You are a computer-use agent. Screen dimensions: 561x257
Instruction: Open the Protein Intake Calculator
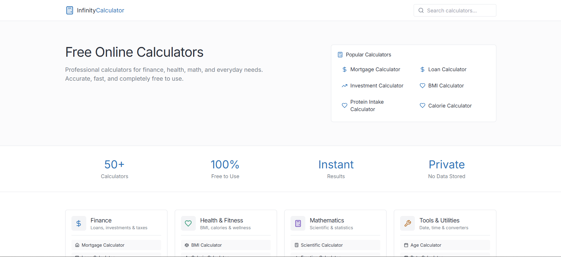(x=367, y=105)
